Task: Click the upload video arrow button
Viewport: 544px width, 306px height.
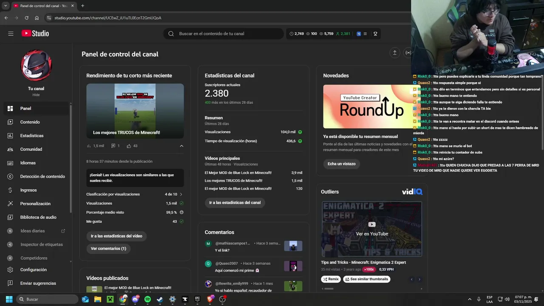Action: point(394,53)
